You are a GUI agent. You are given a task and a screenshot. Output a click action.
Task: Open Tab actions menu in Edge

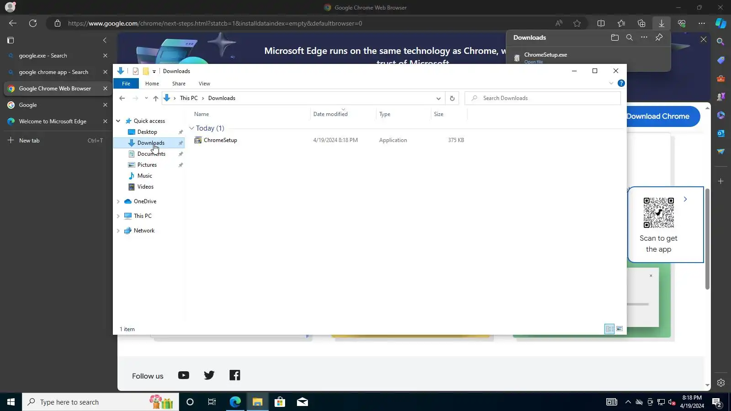click(11, 40)
